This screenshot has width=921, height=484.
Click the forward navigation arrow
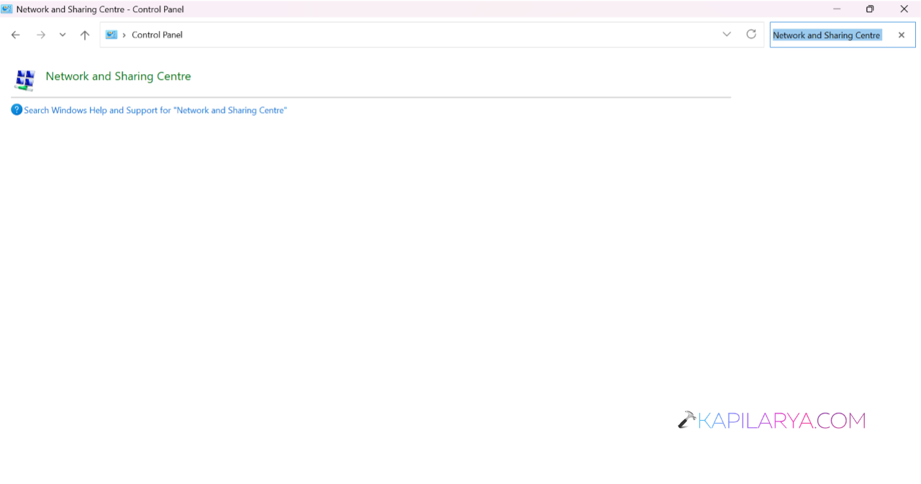pyautogui.click(x=41, y=35)
